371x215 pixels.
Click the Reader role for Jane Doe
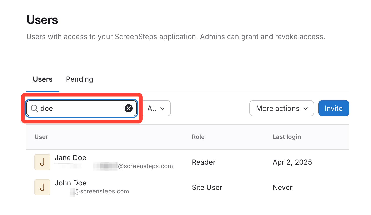tap(204, 162)
